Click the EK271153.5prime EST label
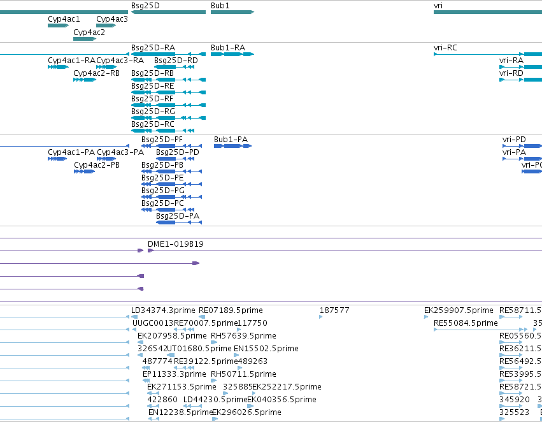 pyautogui.click(x=182, y=387)
